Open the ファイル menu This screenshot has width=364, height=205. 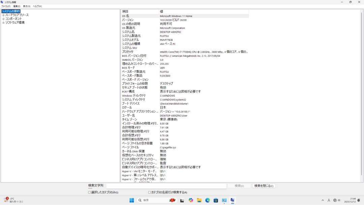coord(4,6)
